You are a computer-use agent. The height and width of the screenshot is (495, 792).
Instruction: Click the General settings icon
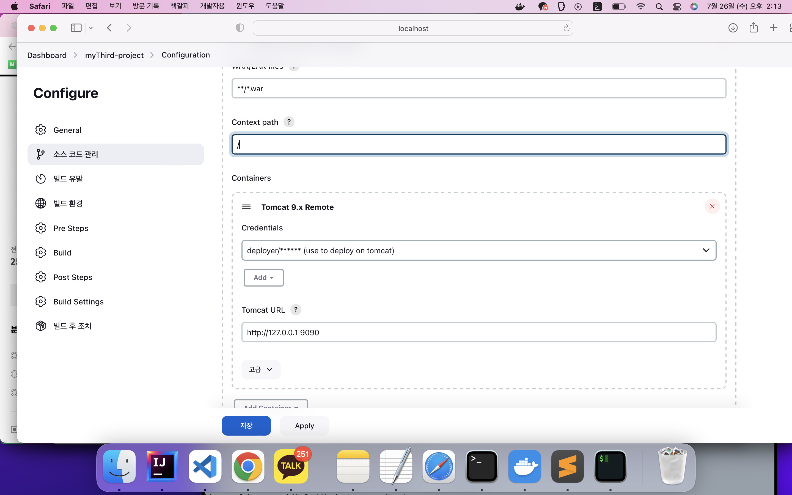(x=40, y=130)
